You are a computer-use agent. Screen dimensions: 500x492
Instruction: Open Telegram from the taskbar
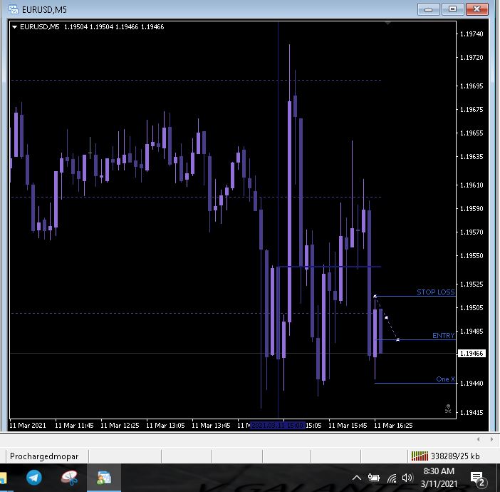pyautogui.click(x=33, y=478)
